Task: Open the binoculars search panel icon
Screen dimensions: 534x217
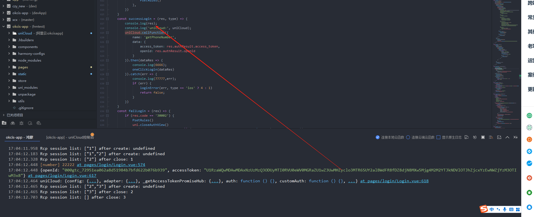Action: point(13,123)
